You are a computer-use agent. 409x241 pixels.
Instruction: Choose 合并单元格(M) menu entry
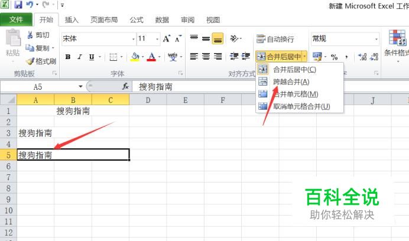click(300, 94)
